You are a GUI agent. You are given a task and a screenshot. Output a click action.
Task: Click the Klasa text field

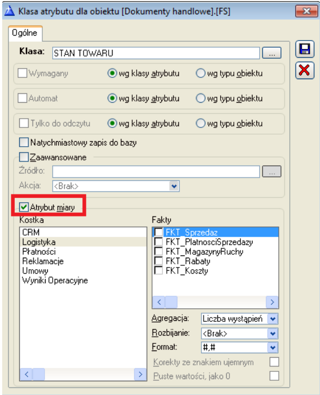(x=156, y=53)
